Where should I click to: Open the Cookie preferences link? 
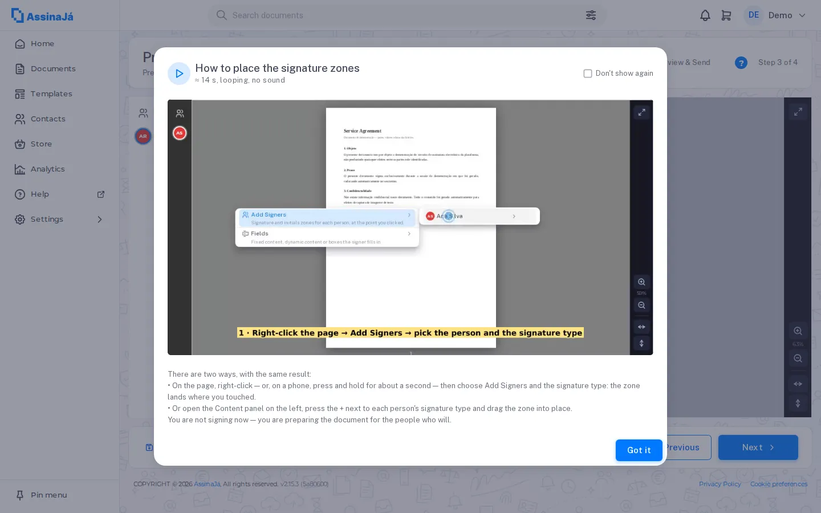coord(779,484)
